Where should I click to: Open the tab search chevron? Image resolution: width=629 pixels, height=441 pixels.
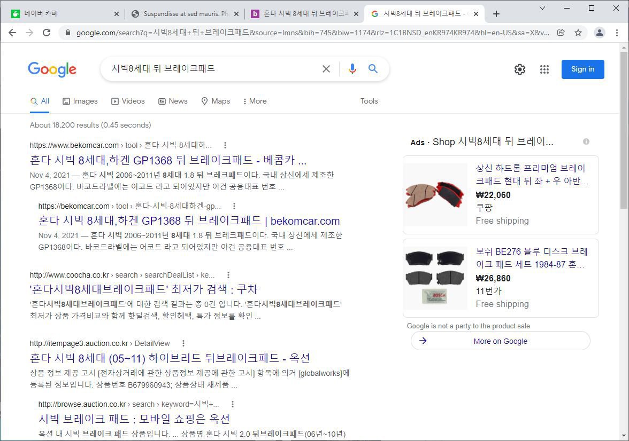(x=542, y=8)
